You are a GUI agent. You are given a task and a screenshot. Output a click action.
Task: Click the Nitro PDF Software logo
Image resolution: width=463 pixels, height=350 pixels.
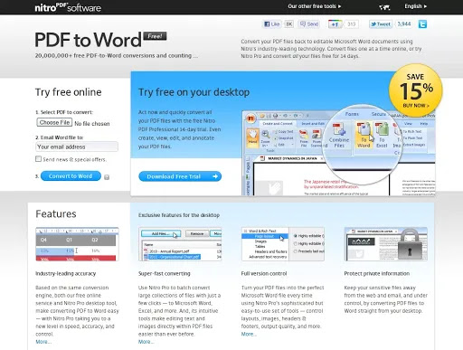(68, 7)
